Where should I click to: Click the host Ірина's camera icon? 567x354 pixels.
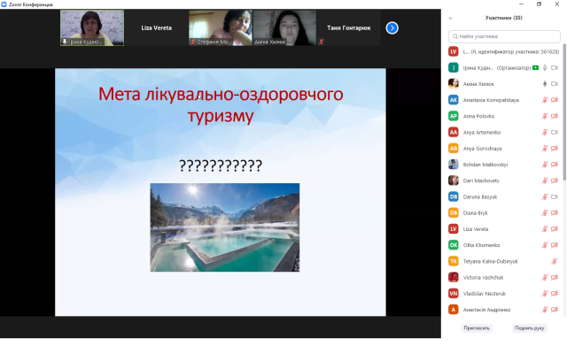click(x=555, y=68)
